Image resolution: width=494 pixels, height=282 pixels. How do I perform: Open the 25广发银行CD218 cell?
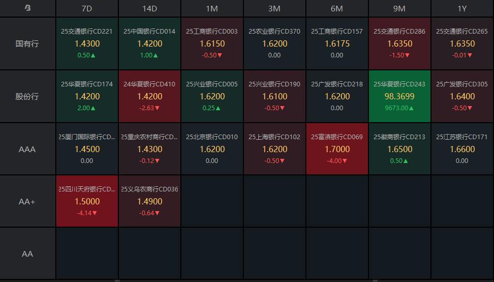[x=337, y=96]
